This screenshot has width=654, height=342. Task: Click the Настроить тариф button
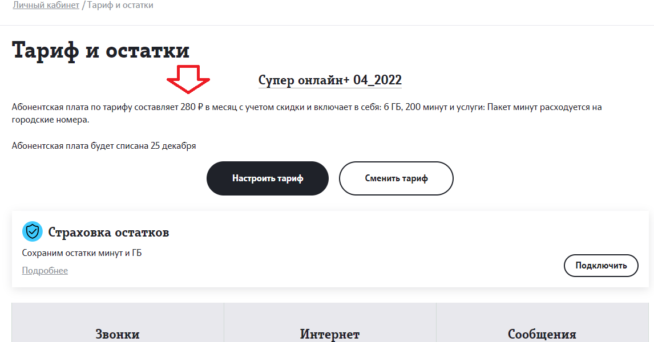pyautogui.click(x=267, y=178)
